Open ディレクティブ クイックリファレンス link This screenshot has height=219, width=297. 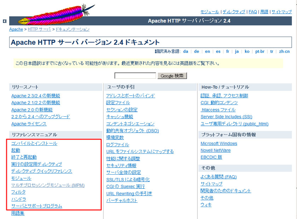coord(42,171)
